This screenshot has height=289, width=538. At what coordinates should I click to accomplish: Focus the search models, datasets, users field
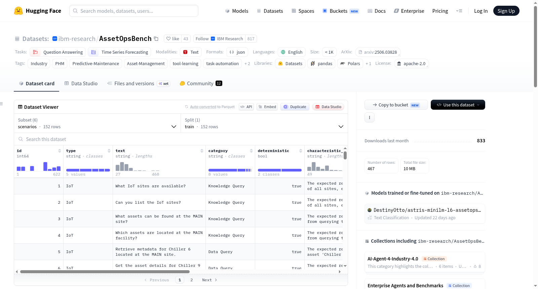[x=134, y=11]
